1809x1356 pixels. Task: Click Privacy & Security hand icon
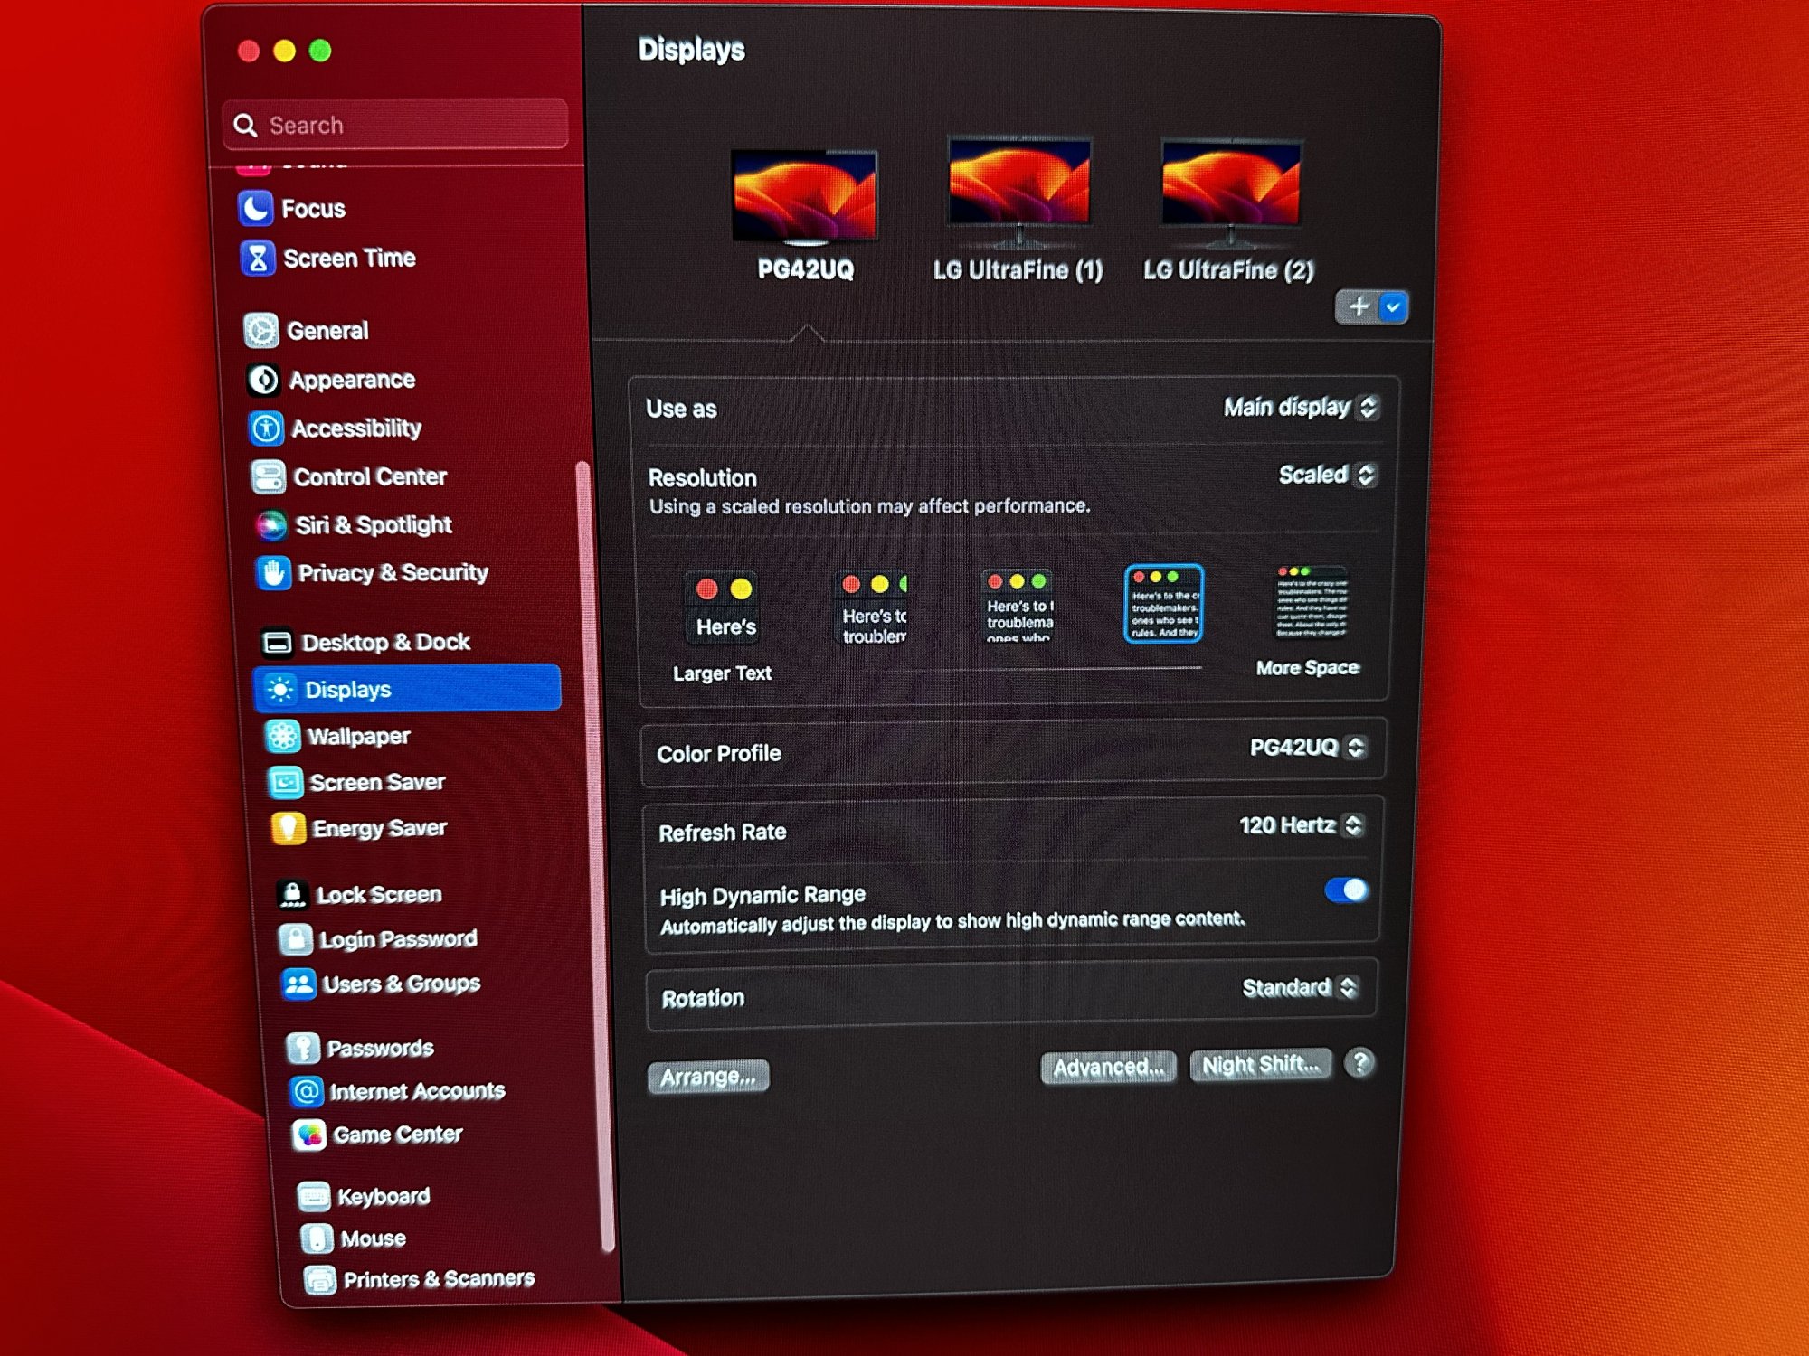click(273, 573)
